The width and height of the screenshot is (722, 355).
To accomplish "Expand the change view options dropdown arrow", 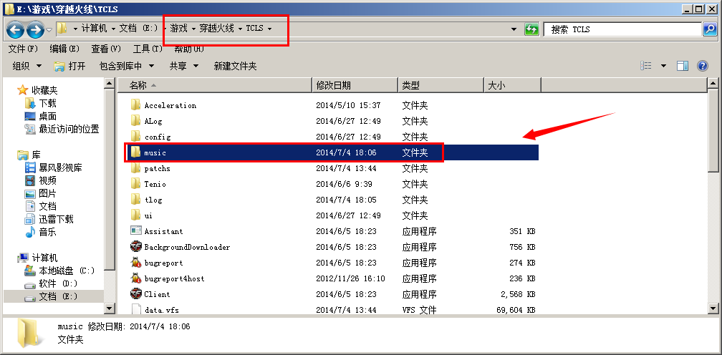I will pos(663,66).
